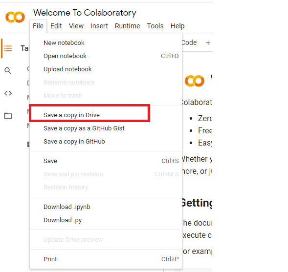Choose Print from the File menu
Viewport: 288px width, 272px height.
pyautogui.click(x=106, y=259)
